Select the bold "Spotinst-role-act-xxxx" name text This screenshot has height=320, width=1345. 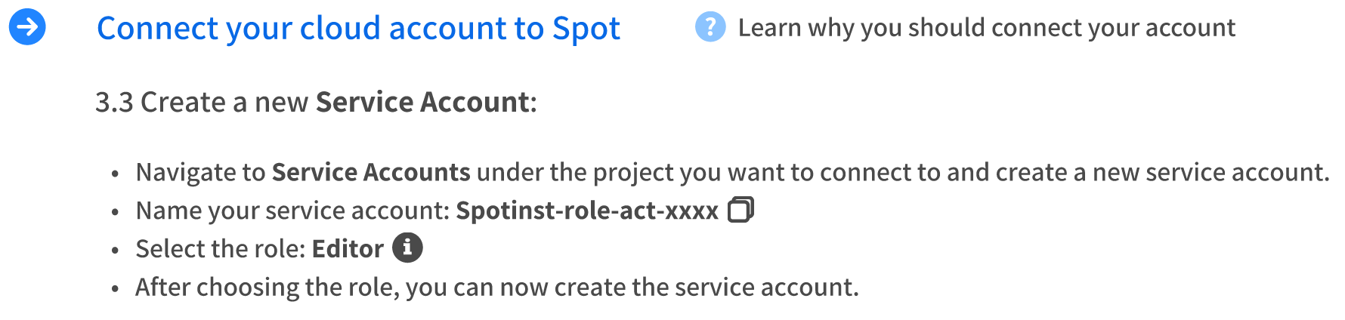pyautogui.click(x=587, y=211)
